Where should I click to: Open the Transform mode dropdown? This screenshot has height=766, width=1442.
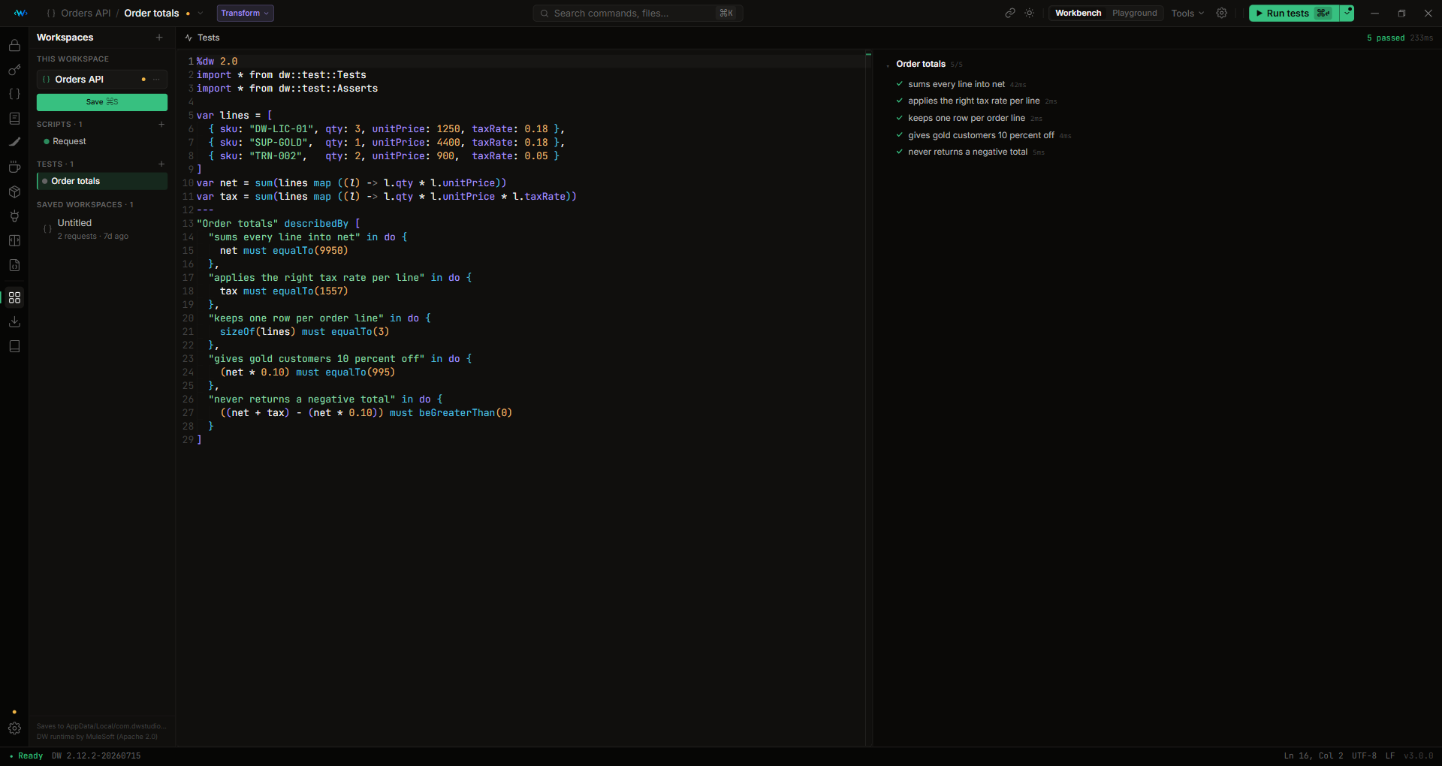tap(245, 13)
